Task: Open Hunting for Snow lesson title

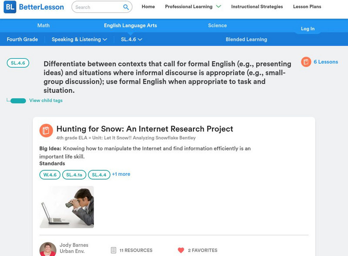Action: click(x=145, y=129)
